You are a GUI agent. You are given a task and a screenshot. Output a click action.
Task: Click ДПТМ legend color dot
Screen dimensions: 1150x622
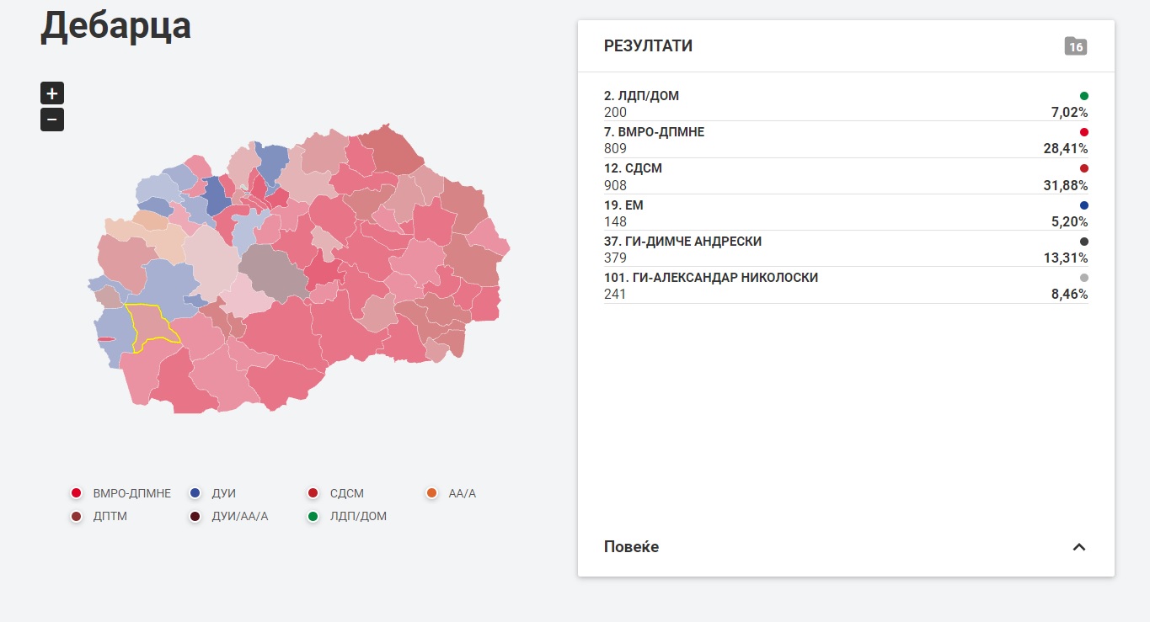(x=77, y=516)
